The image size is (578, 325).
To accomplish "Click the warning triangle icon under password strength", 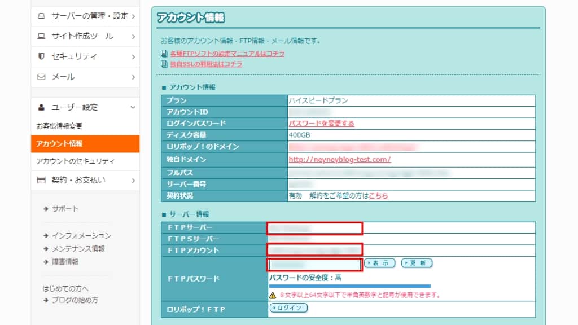I will pyautogui.click(x=273, y=295).
